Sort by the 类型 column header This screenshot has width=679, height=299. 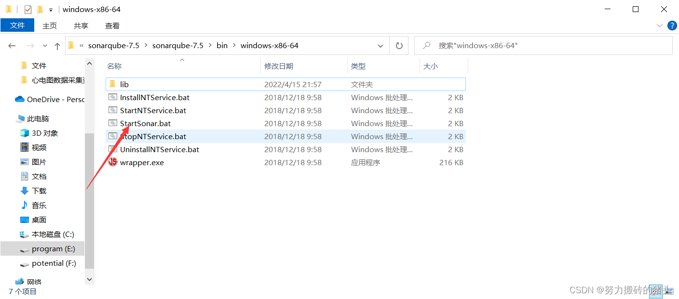[358, 66]
